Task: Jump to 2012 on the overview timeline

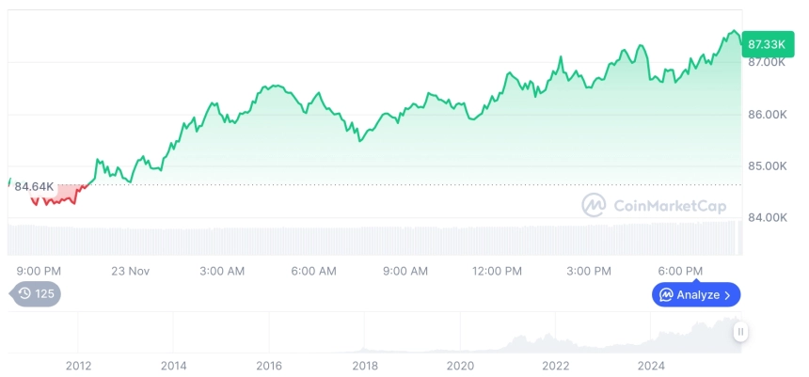Action: [x=78, y=365]
